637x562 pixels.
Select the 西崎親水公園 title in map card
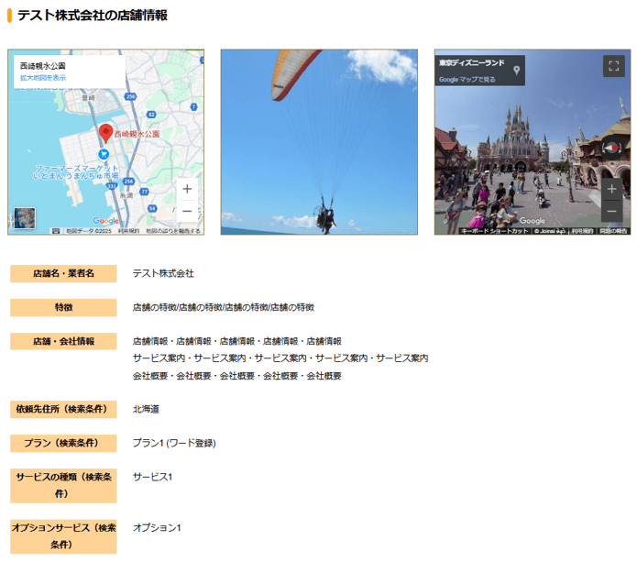43,66
